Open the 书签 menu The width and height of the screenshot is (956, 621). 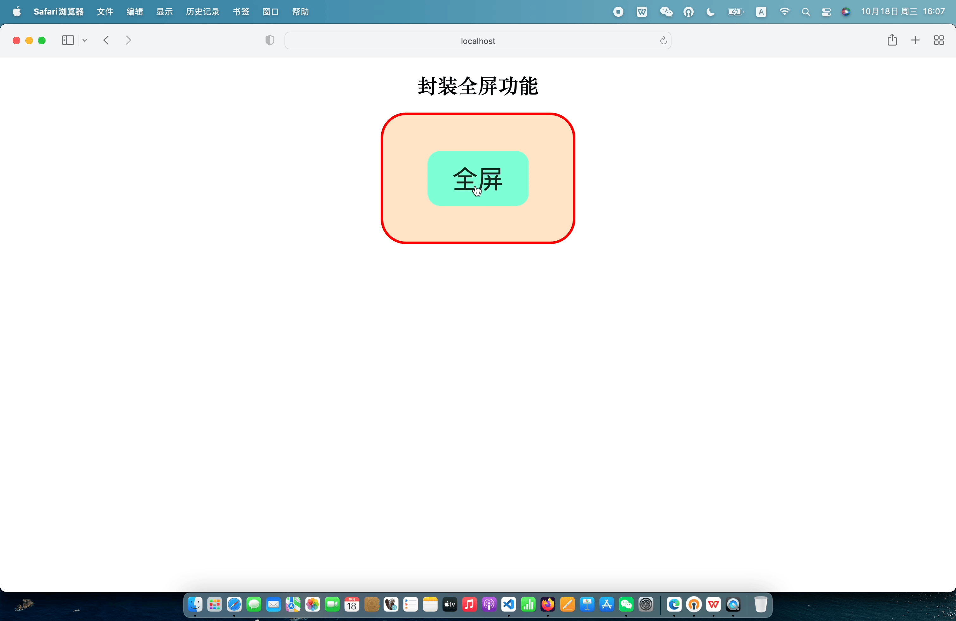241,12
